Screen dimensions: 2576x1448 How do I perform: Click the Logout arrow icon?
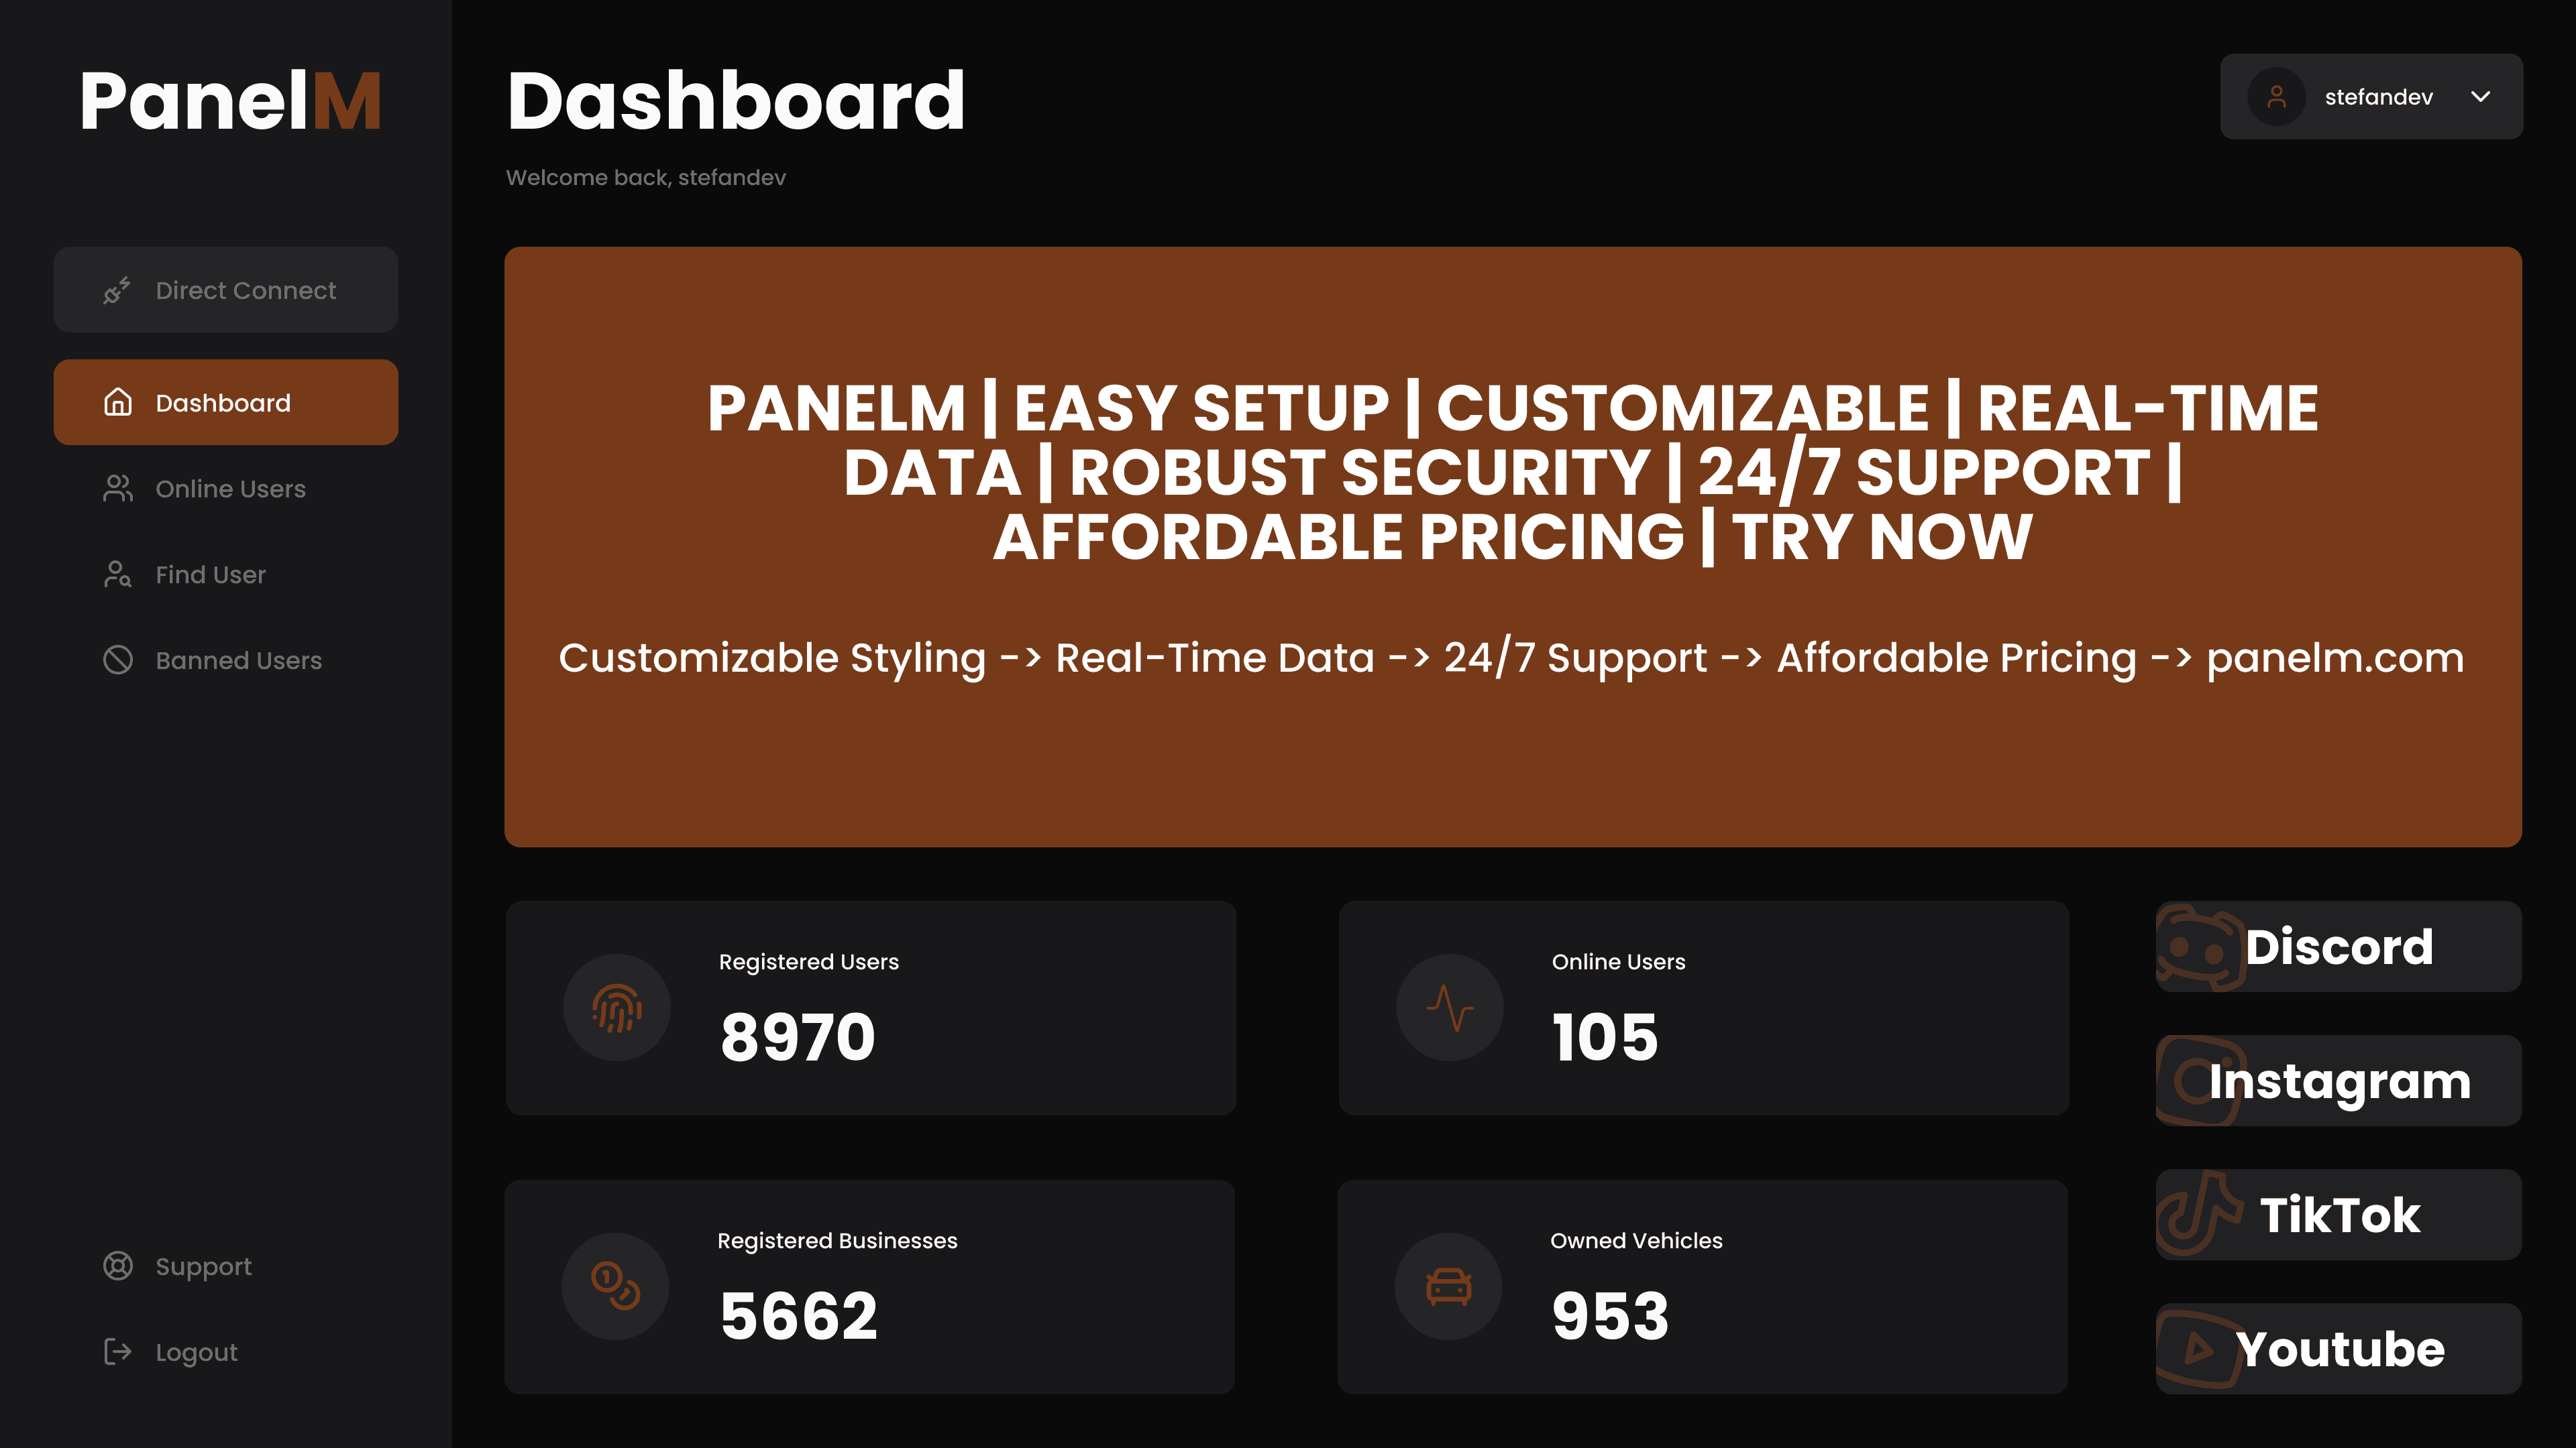[x=118, y=1352]
